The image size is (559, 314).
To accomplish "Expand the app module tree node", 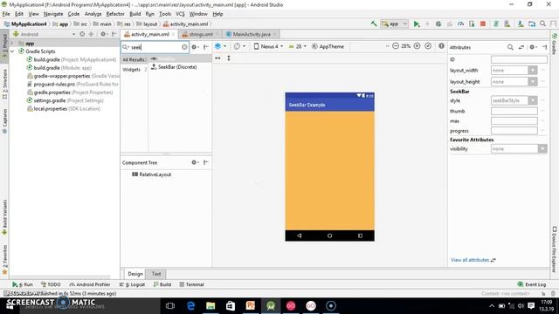I will (12, 43).
